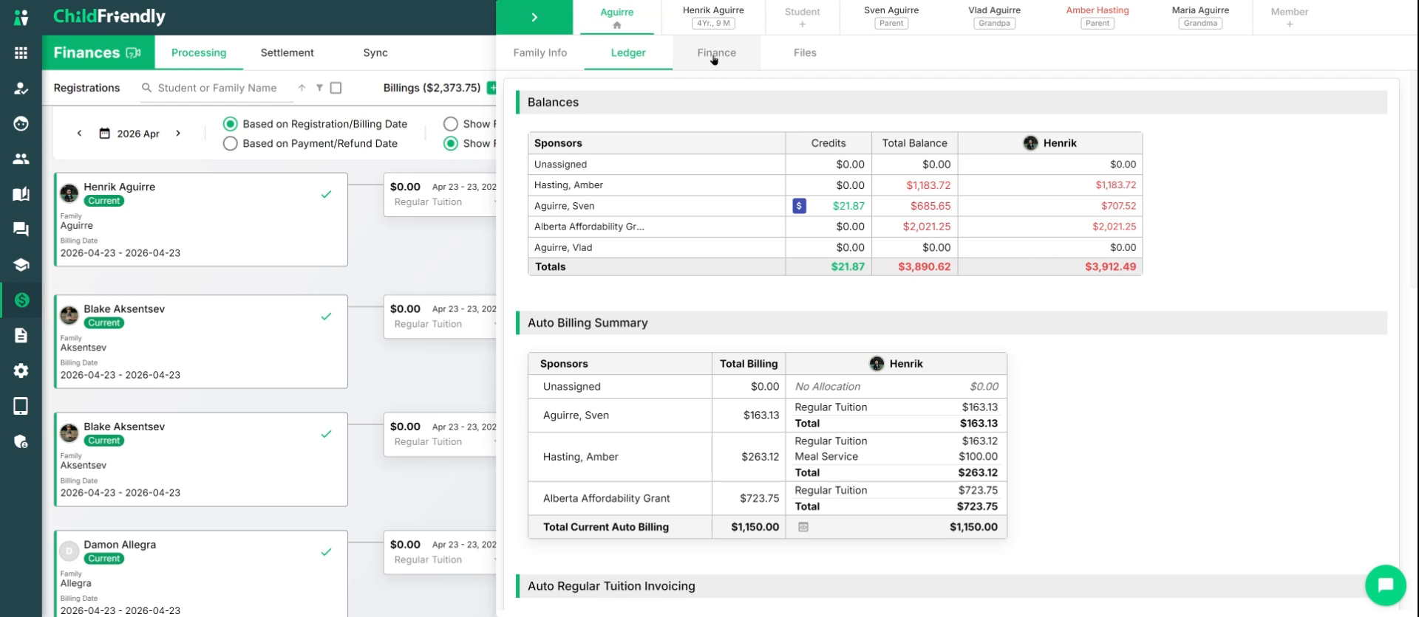The height and width of the screenshot is (617, 1419).
Task: Open the Processing tab
Action: tap(199, 52)
